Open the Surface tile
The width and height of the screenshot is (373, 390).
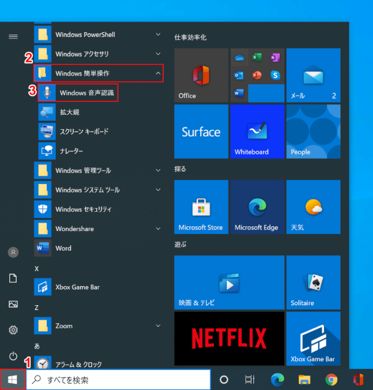pyautogui.click(x=201, y=131)
